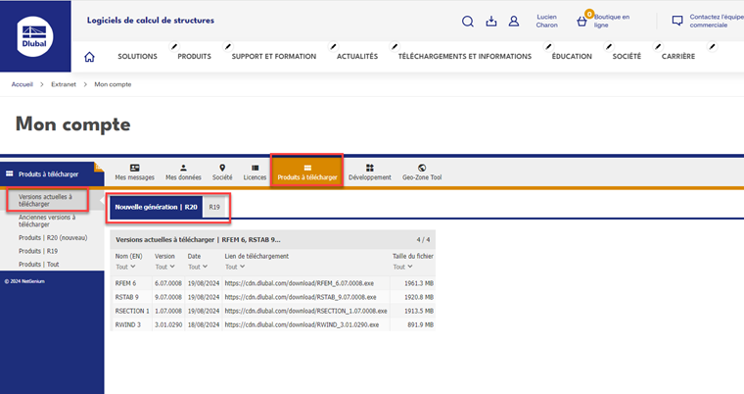Screen dimensions: 744x394
Task: Click file size 1961.3 MB
Action: click(419, 283)
